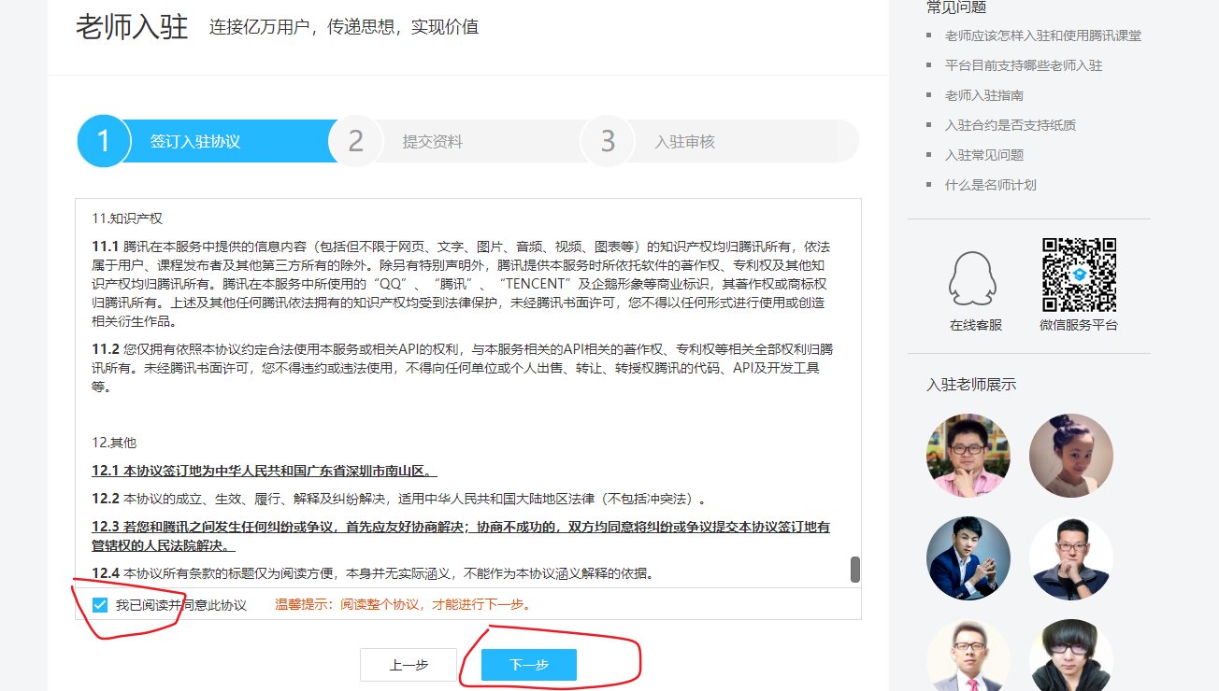Select step 3 入驻审核
The height and width of the screenshot is (691, 1219).
coord(720,141)
